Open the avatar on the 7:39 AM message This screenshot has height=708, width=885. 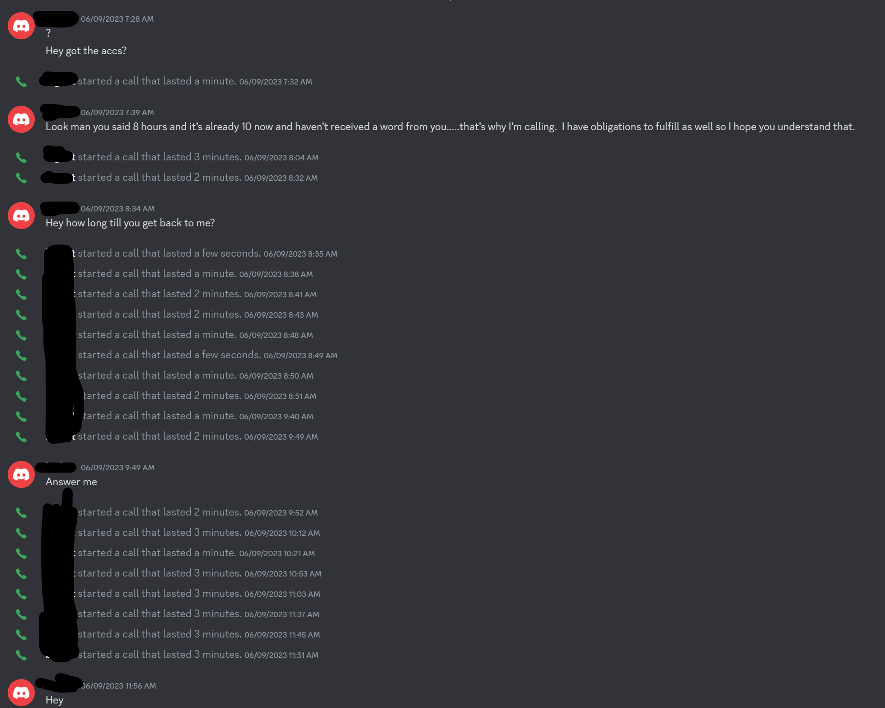click(x=21, y=119)
